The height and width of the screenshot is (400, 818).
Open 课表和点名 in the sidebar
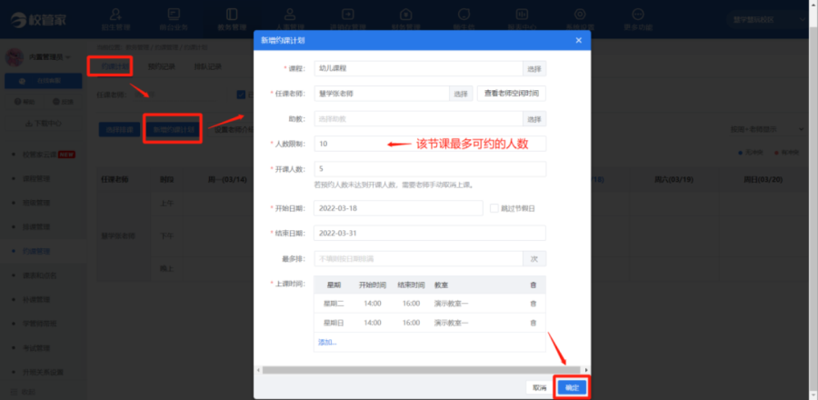pos(39,275)
